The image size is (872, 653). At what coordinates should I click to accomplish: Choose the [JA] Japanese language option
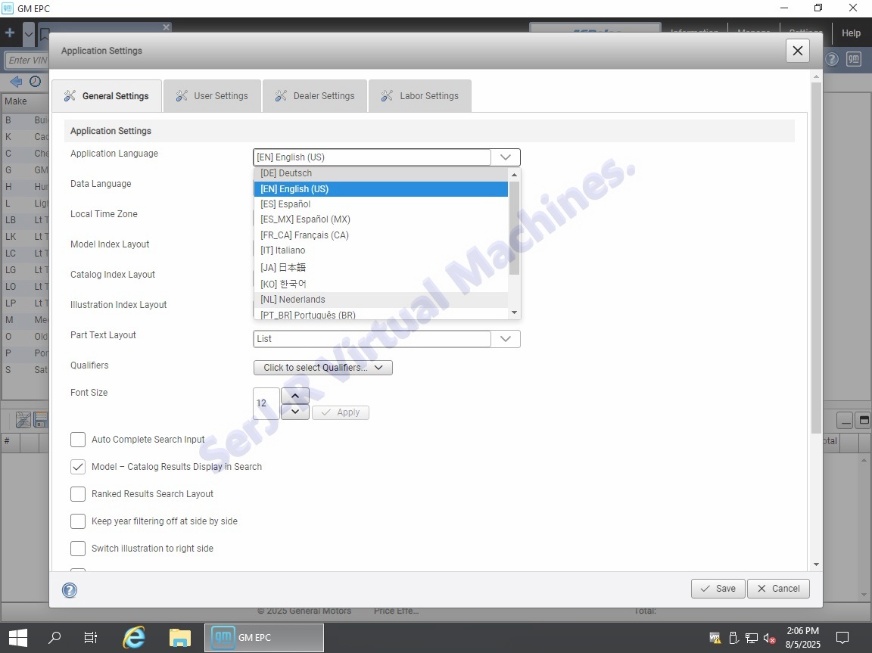click(x=381, y=267)
